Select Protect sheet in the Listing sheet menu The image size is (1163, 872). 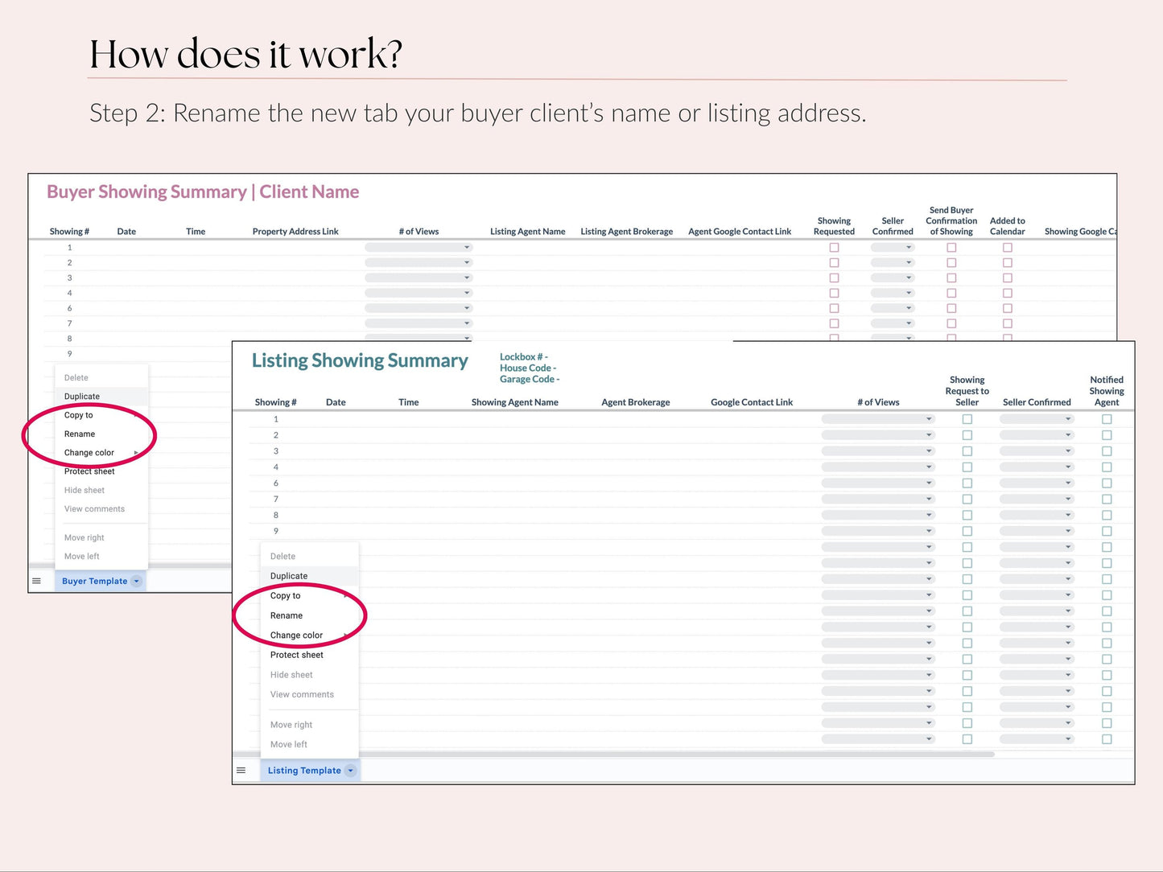coord(297,656)
